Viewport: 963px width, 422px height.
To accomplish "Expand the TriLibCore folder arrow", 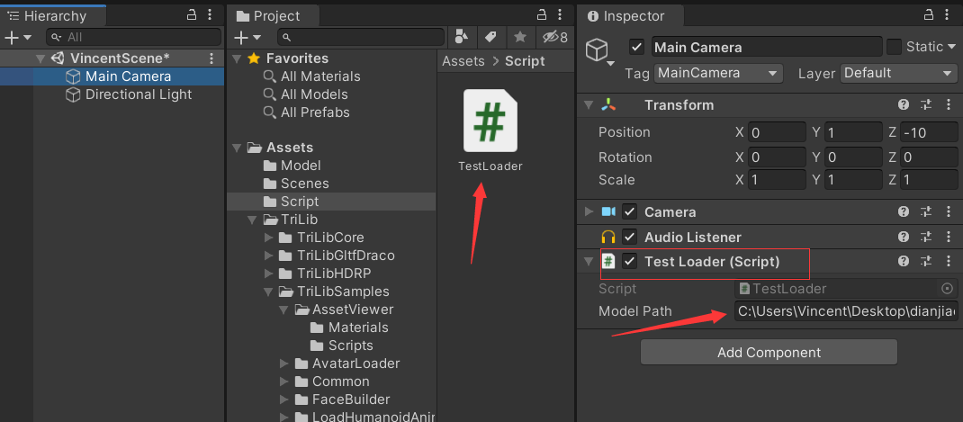I will [x=267, y=238].
